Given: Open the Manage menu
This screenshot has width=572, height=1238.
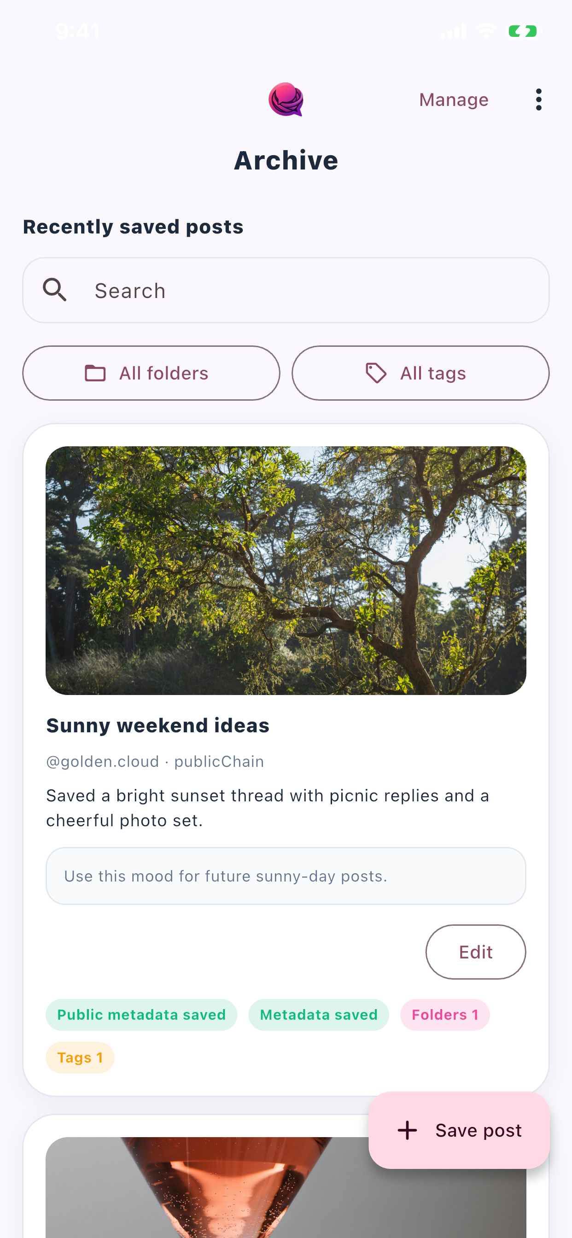Looking at the screenshot, I should [453, 99].
